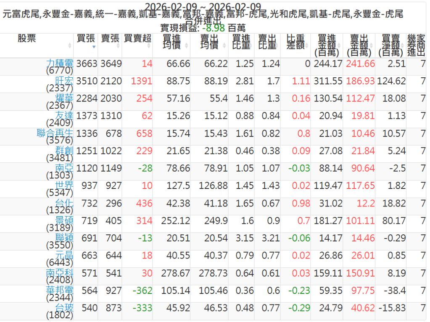Click the sort arrow in 賣出金額 header

click(x=371, y=45)
